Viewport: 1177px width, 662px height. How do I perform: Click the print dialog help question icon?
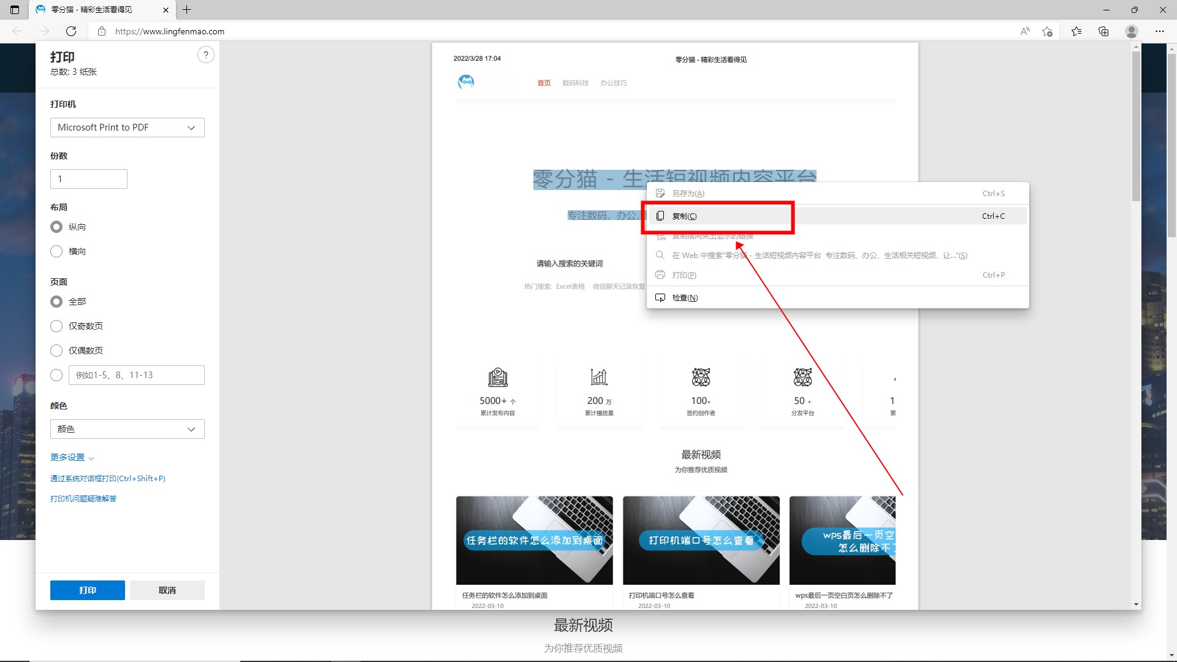206,55
